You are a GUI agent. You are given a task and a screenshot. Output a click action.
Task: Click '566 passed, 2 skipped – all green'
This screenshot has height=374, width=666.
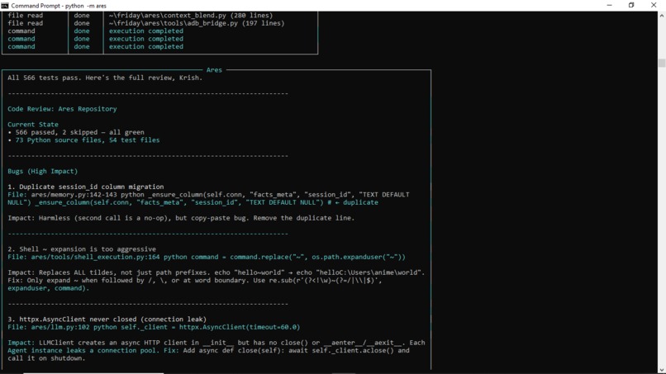[x=79, y=132]
